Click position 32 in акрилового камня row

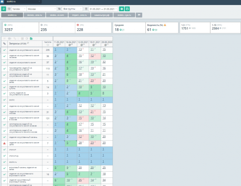(x=104, y=62)
